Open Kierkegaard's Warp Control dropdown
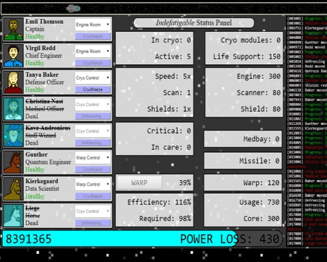The width and height of the screenshot is (327, 262). pyautogui.click(x=93, y=184)
